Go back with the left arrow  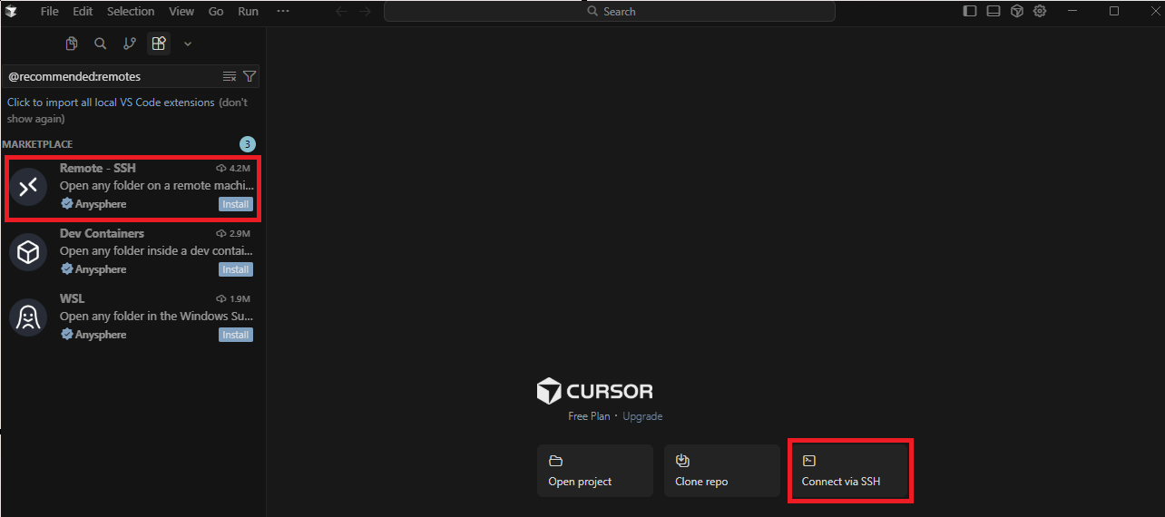pyautogui.click(x=341, y=12)
